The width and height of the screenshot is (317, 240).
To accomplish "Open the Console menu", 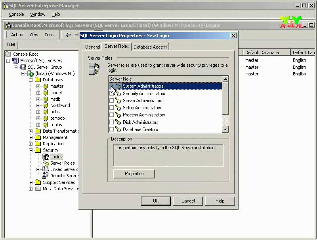I will point(16,14).
